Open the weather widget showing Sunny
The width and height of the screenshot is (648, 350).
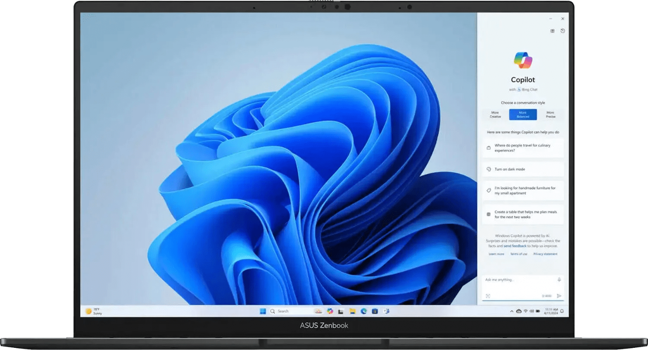[x=93, y=311]
